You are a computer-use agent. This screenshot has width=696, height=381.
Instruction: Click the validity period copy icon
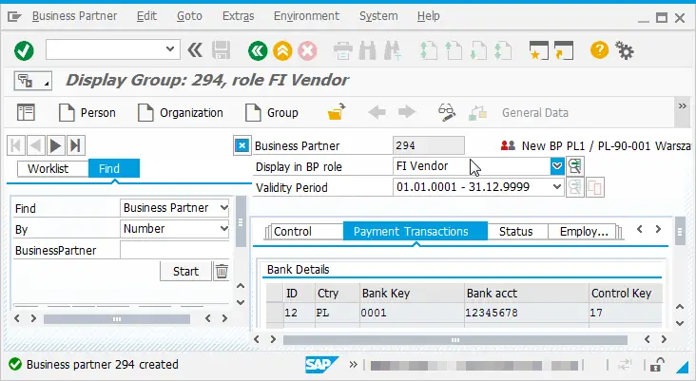[x=595, y=187]
